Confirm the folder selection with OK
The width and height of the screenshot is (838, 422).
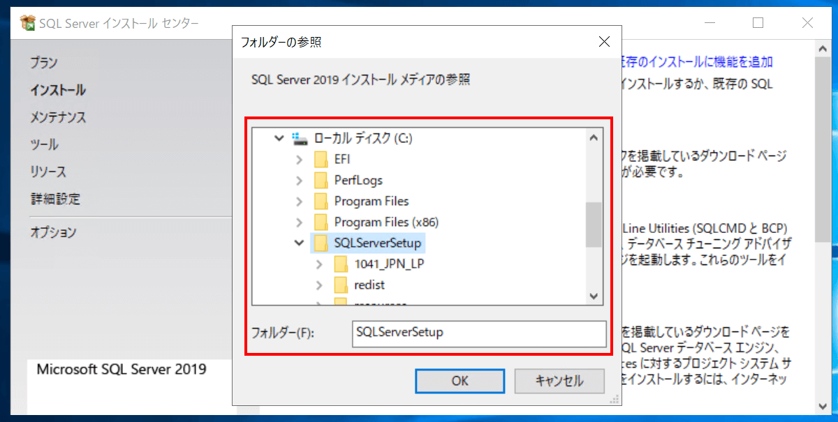click(x=460, y=381)
